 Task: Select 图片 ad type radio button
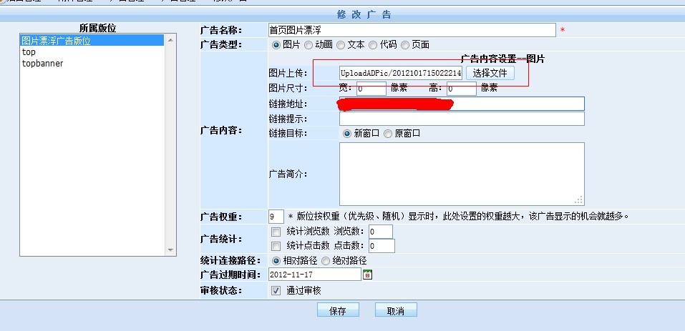[x=276, y=45]
